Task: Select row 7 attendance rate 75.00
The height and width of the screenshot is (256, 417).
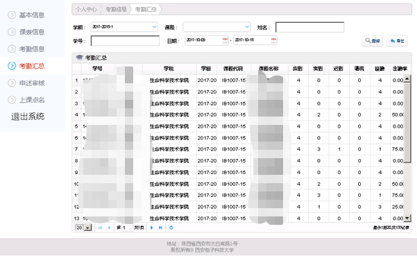Action: click(398, 149)
